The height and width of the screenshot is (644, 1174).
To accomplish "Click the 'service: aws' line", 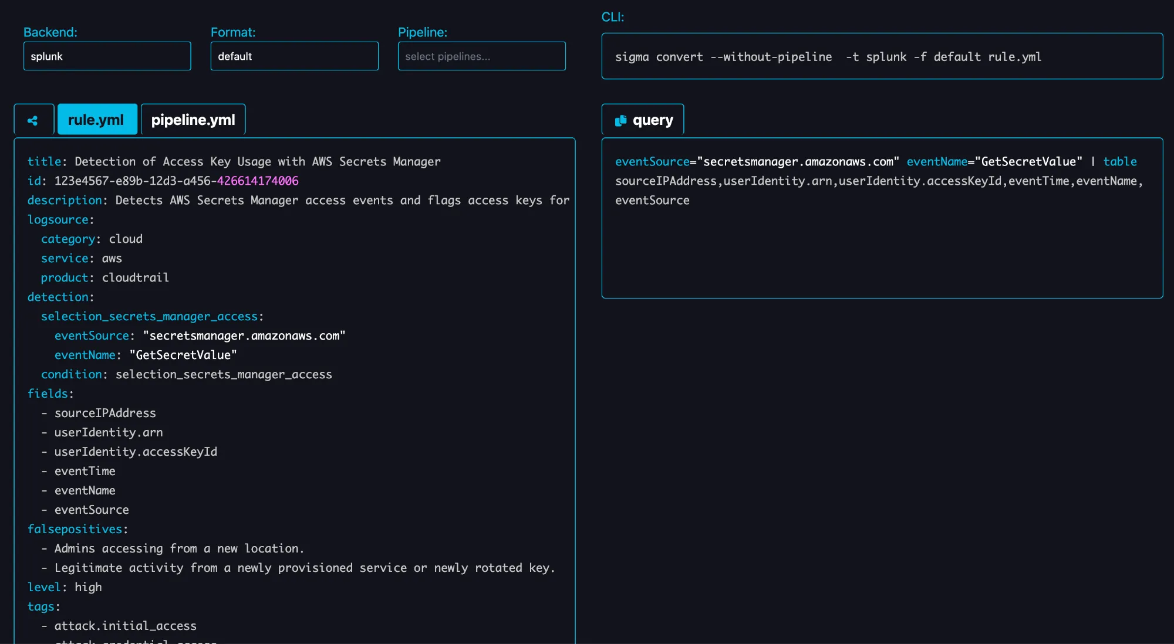I will click(82, 258).
